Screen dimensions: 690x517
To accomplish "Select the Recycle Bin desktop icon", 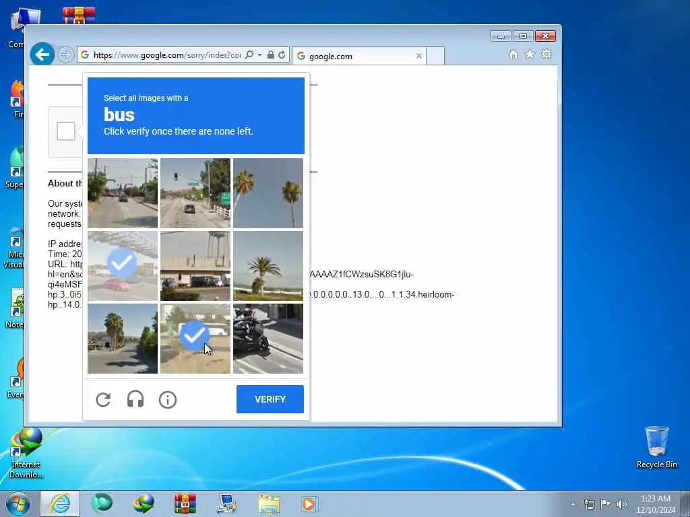I will tap(656, 448).
